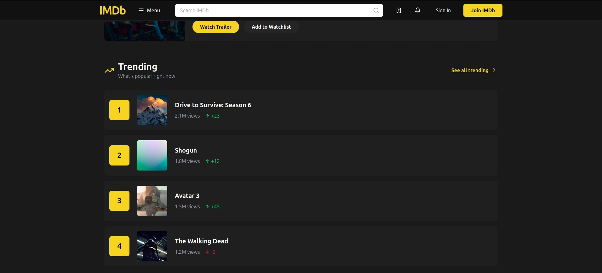Open Drive to Survive: Season 6 thumbnail
The image size is (602, 273).
click(x=152, y=110)
